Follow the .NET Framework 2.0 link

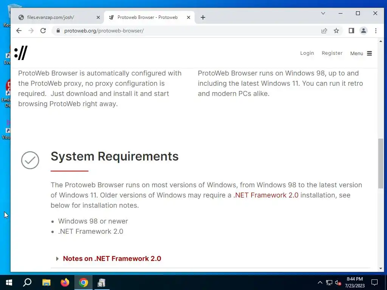point(266,195)
